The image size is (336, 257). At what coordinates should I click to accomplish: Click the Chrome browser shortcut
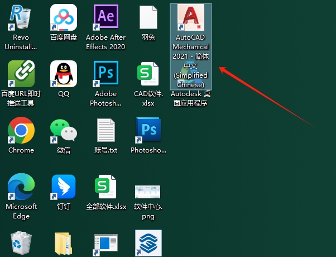(21, 130)
